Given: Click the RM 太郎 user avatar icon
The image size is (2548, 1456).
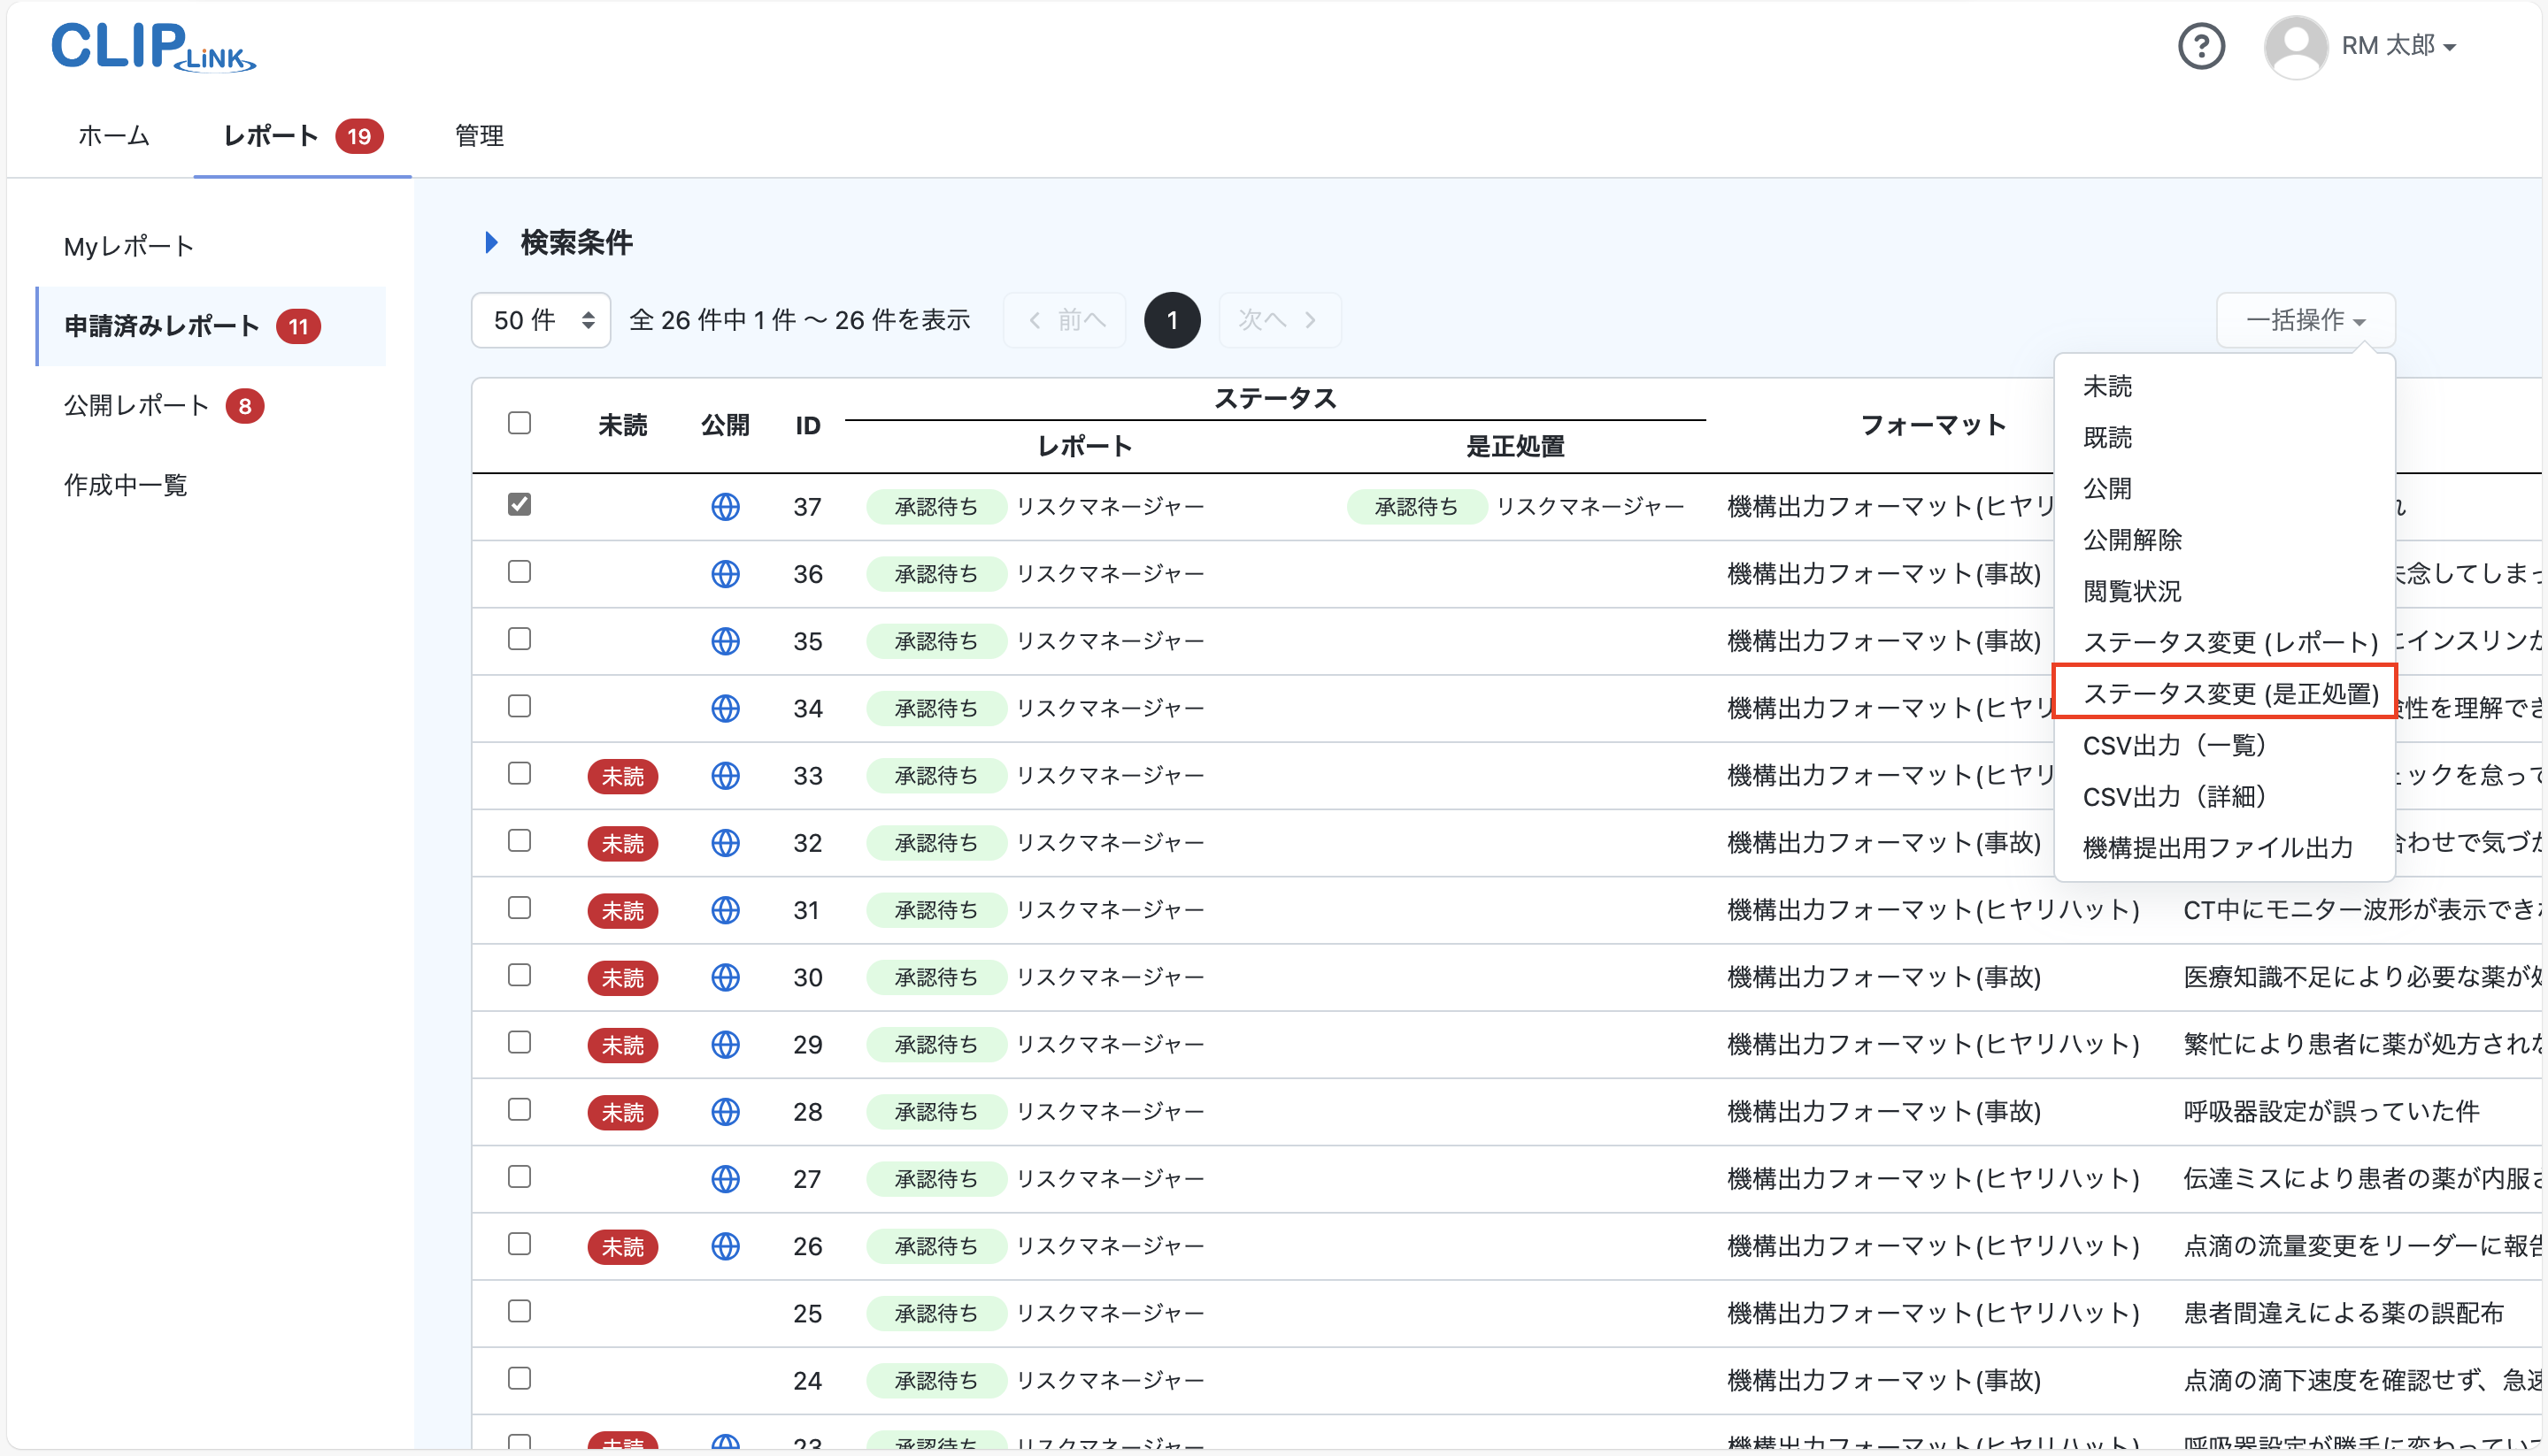Looking at the screenshot, I should pyautogui.click(x=2296, y=45).
